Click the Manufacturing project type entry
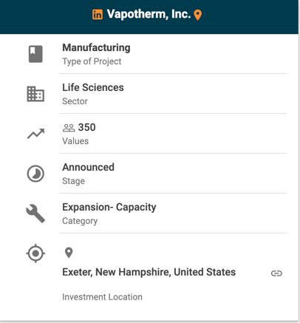The height and width of the screenshot is (323, 300). tap(96, 47)
